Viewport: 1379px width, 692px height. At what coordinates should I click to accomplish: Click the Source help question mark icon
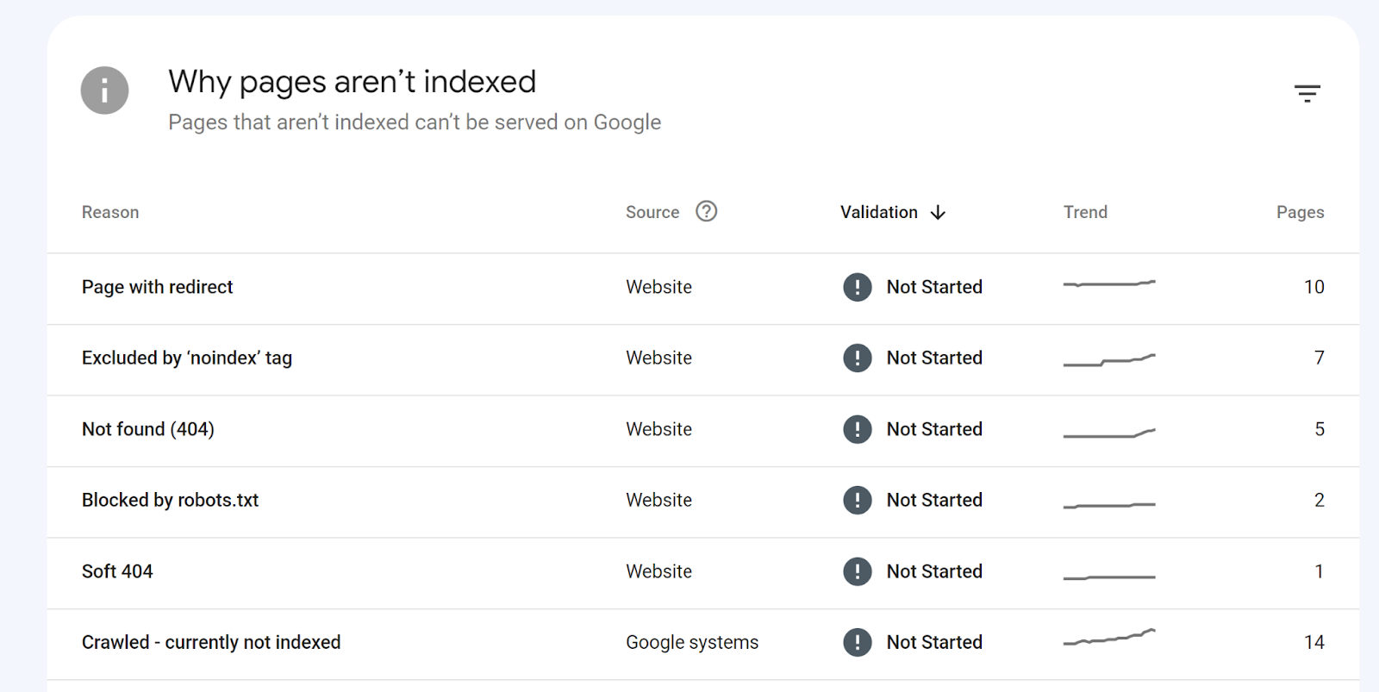(x=706, y=211)
